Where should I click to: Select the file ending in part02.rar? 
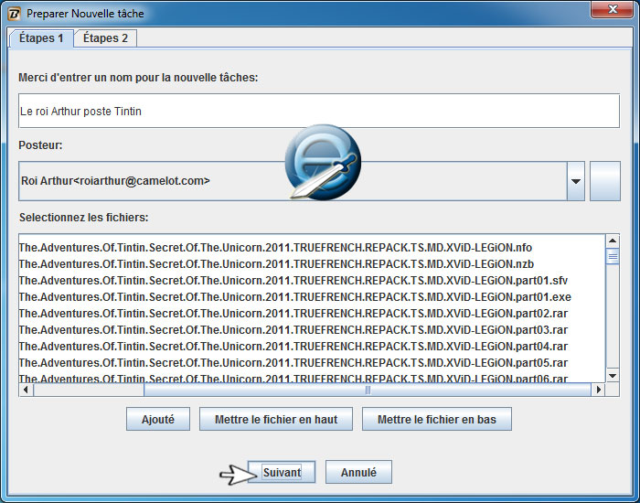pos(293,313)
